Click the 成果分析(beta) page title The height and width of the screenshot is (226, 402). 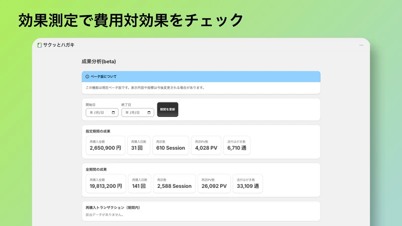[98, 61]
